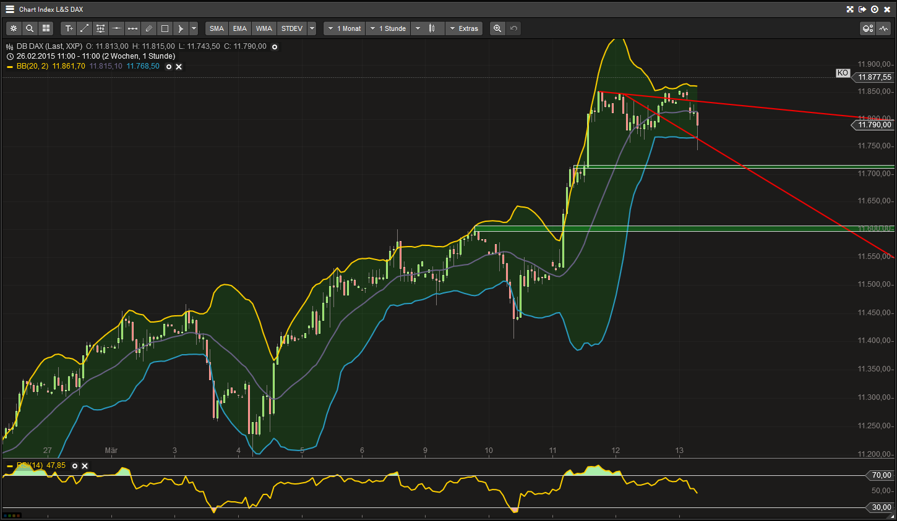This screenshot has width=897, height=521.
Task: Open the chart grid layout tool
Action: click(46, 28)
